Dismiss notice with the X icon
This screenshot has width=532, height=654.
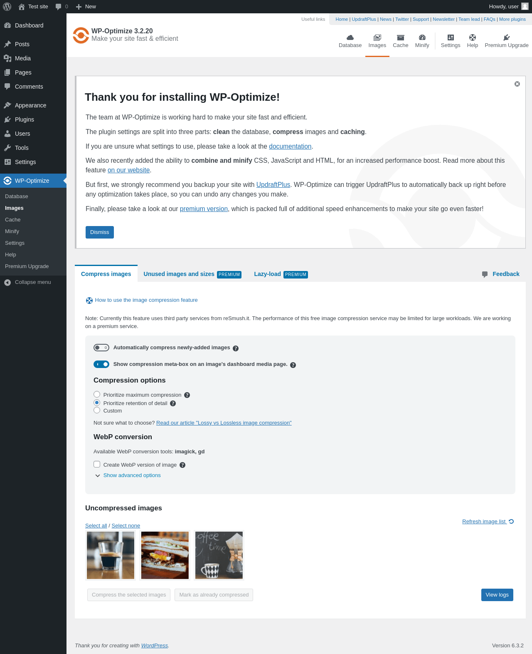click(x=517, y=84)
